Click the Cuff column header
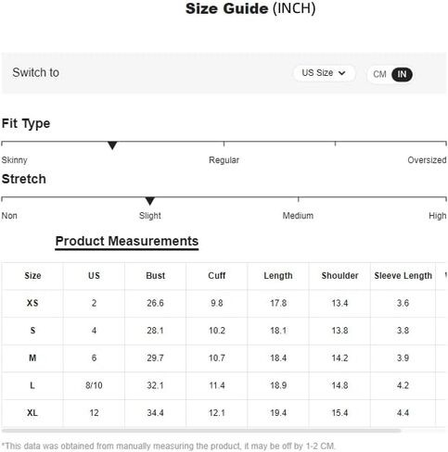448x452 pixels. point(217,276)
